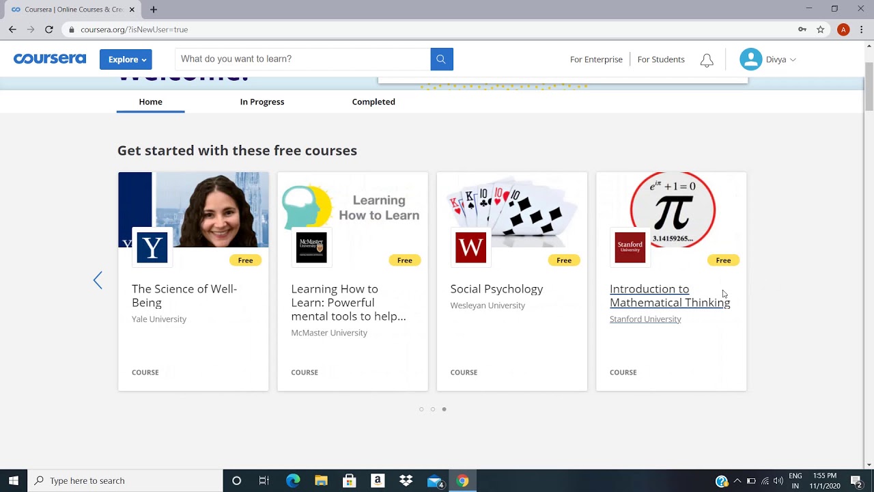Screen dimensions: 874x492
Task: Click Chrome icon on taskbar
Action: [462, 480]
